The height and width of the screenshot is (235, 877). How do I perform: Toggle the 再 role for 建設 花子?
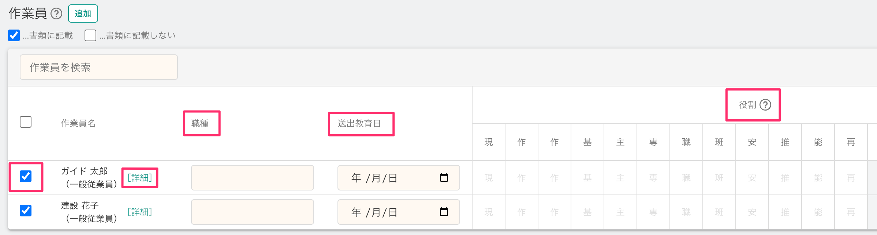pos(851,212)
